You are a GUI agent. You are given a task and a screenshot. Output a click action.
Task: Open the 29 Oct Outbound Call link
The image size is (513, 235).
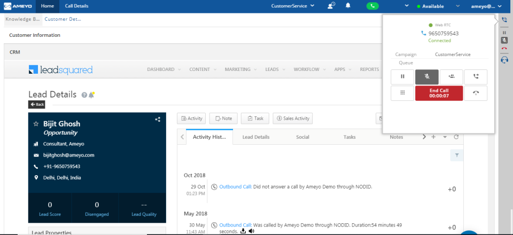point(236,187)
